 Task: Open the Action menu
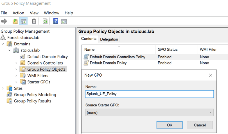18,13
